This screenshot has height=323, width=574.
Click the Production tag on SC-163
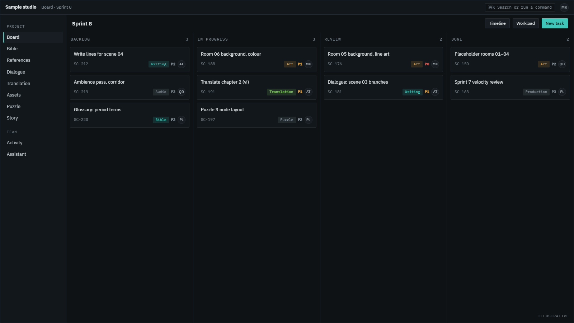point(536,92)
